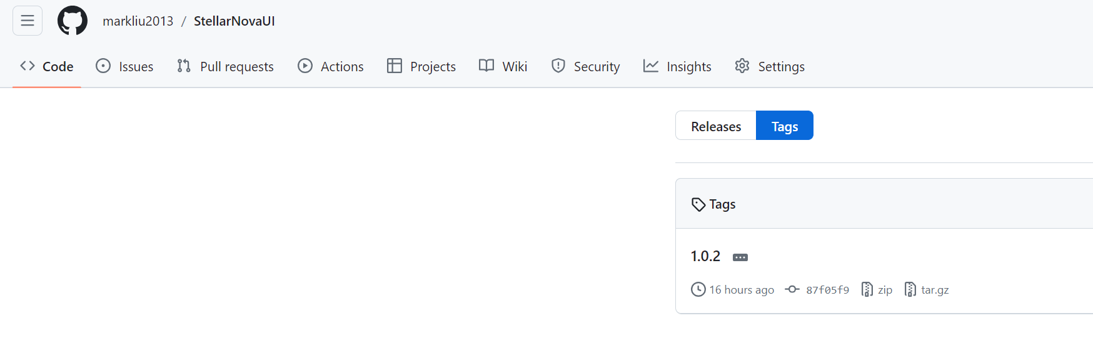Go to the Issues tab

[124, 66]
